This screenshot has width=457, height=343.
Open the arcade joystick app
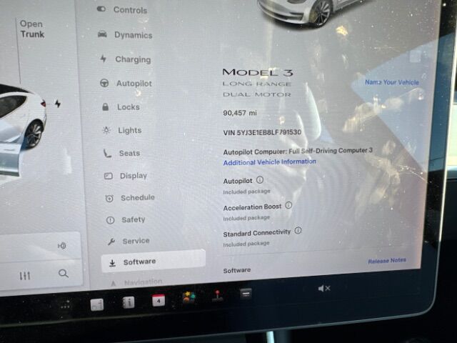pos(217,296)
